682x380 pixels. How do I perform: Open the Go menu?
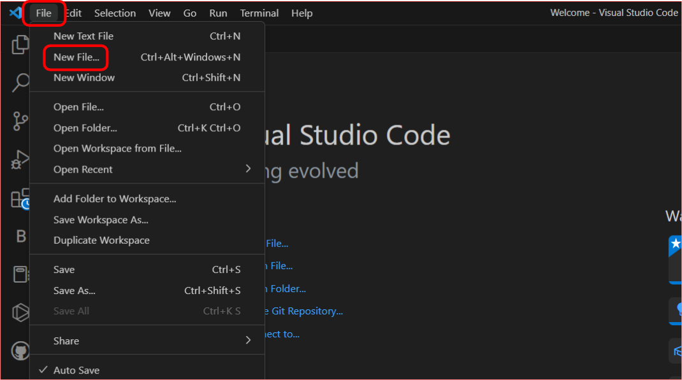click(x=190, y=13)
